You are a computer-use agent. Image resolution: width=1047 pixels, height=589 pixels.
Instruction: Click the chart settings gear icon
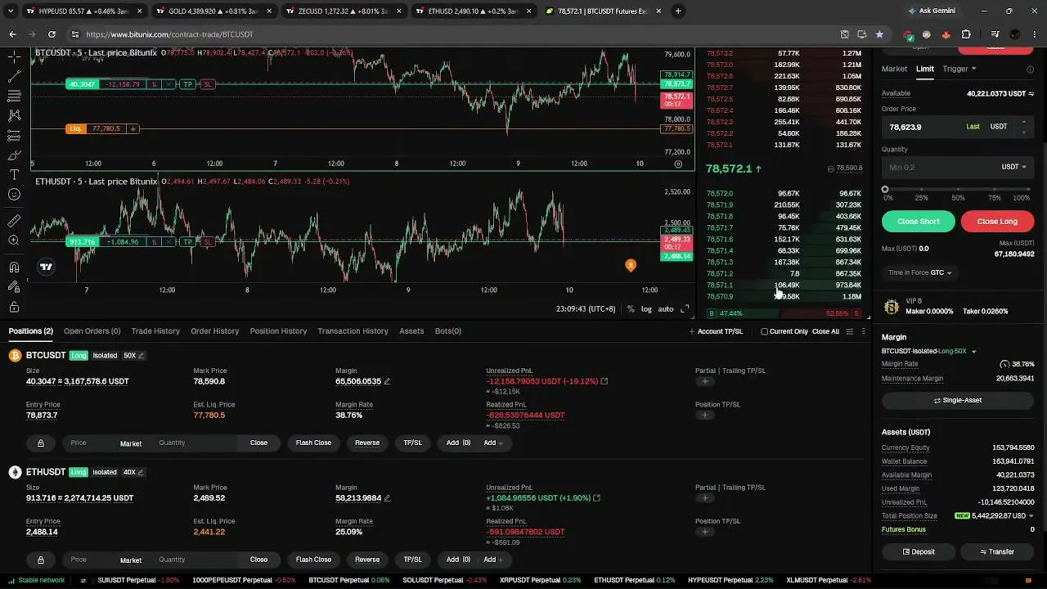[678, 164]
